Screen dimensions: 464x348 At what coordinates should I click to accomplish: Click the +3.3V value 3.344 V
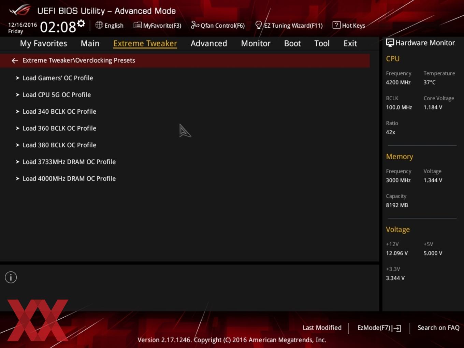[395, 278]
